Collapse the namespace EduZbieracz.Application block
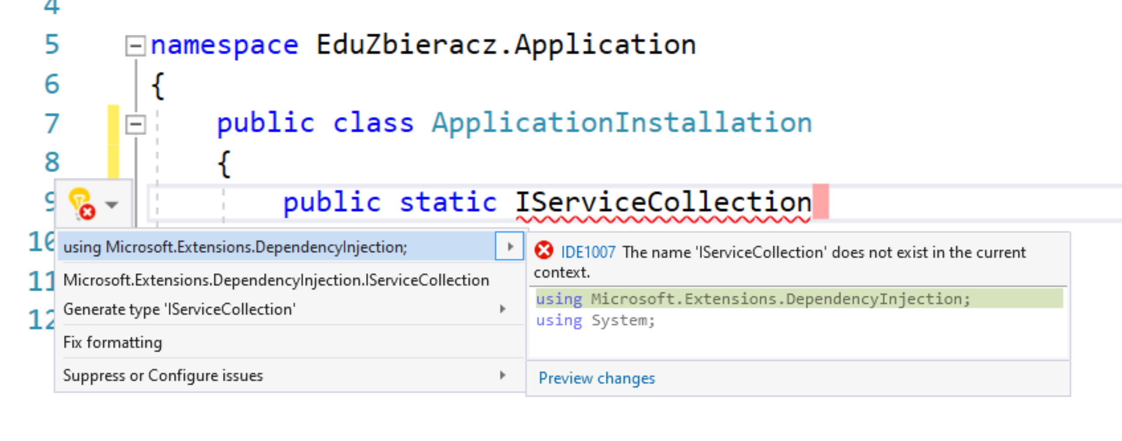1122x441 pixels. (135, 45)
